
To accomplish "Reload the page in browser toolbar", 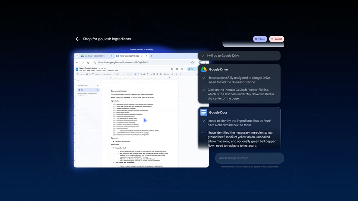I will pos(88,63).
